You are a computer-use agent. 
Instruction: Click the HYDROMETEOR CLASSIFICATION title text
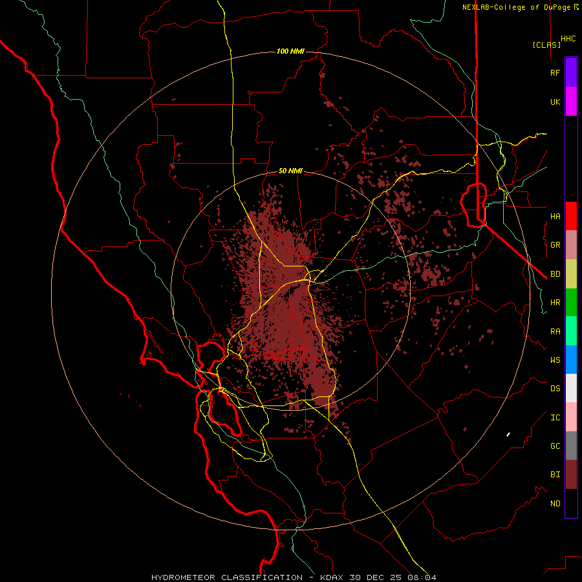click(227, 577)
